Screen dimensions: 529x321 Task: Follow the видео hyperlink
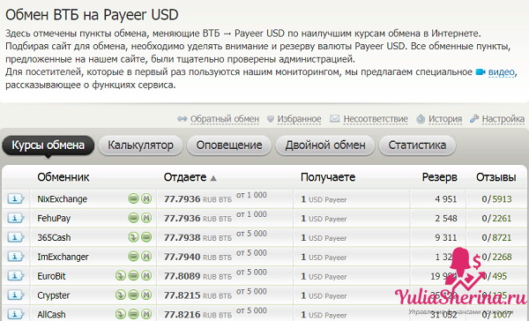tap(502, 72)
